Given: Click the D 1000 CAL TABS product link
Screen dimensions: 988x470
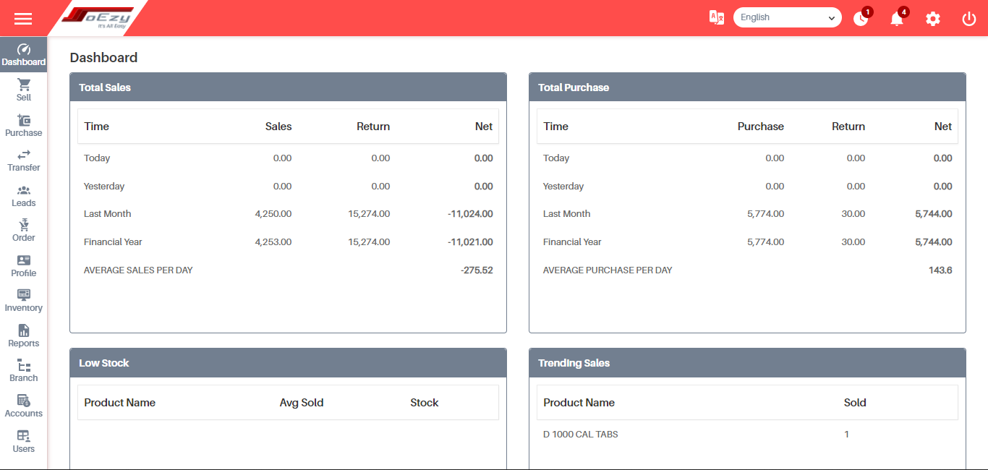Looking at the screenshot, I should [581, 434].
